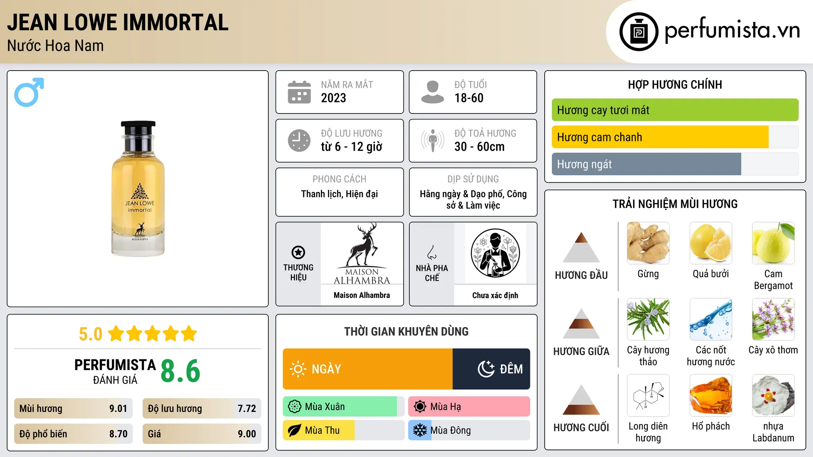Click the yellow Mùa Thu season bar
813x457 pixels.
319,430
